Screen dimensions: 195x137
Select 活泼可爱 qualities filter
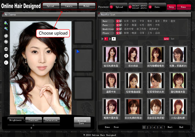coord(129,29)
